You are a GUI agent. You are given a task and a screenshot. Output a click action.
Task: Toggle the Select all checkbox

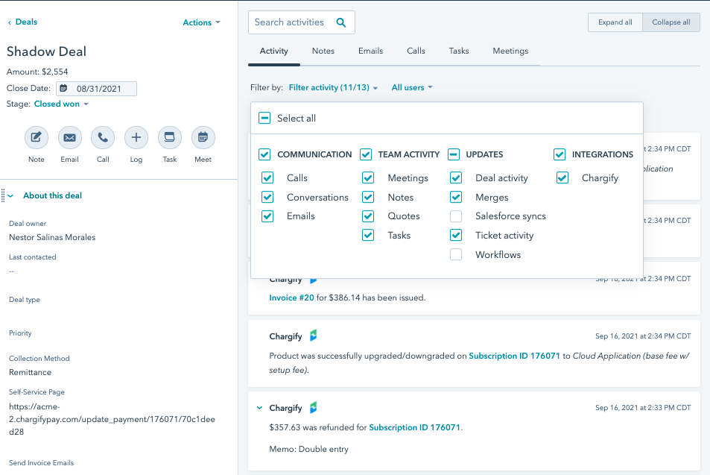pos(264,118)
